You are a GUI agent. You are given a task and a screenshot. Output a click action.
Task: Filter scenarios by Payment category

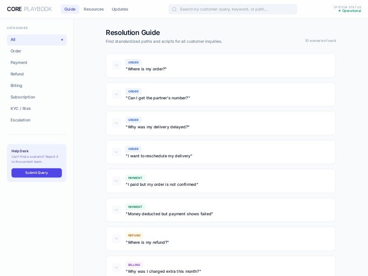[x=19, y=63]
